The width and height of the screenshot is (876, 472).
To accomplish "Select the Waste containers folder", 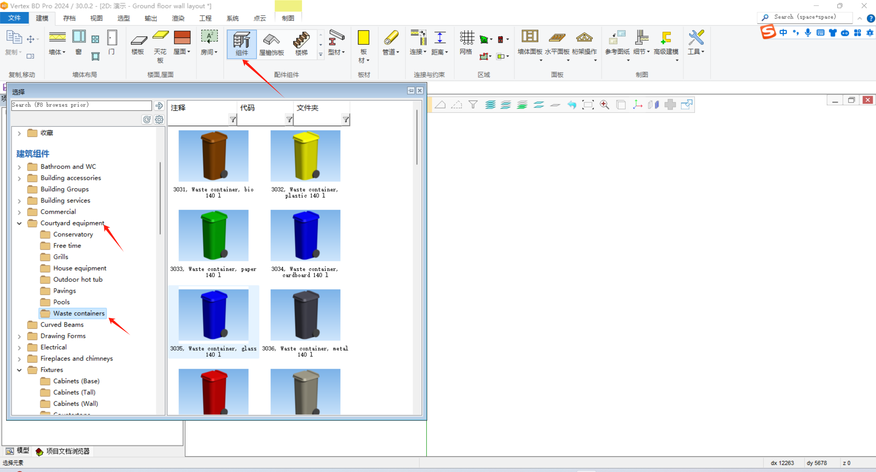I will click(x=73, y=313).
